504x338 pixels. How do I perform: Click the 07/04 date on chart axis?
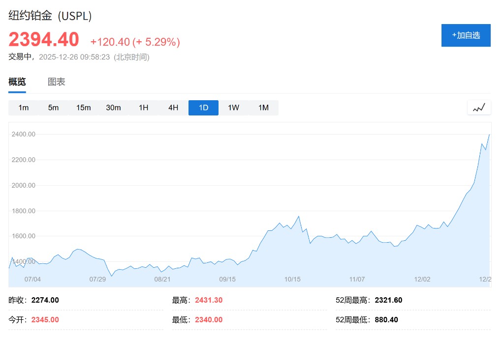(x=32, y=279)
